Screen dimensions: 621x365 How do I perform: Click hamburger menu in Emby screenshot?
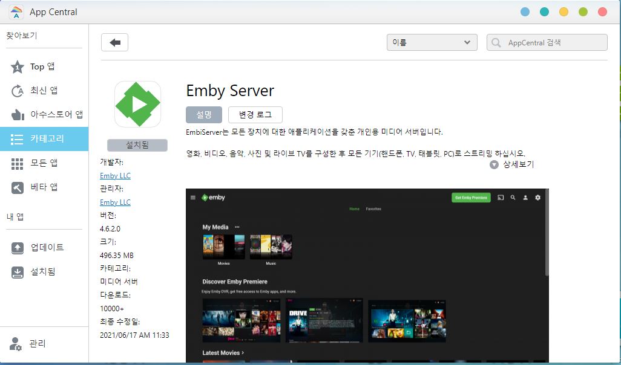[x=193, y=198]
